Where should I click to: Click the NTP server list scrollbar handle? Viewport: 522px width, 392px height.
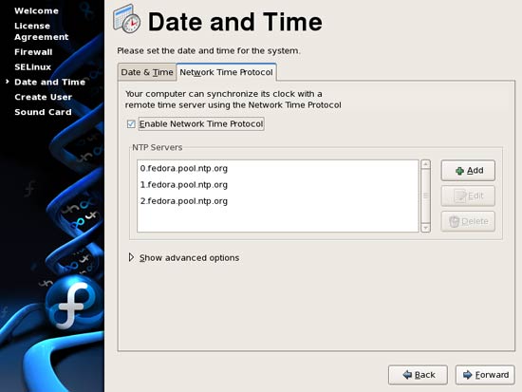coord(425,196)
